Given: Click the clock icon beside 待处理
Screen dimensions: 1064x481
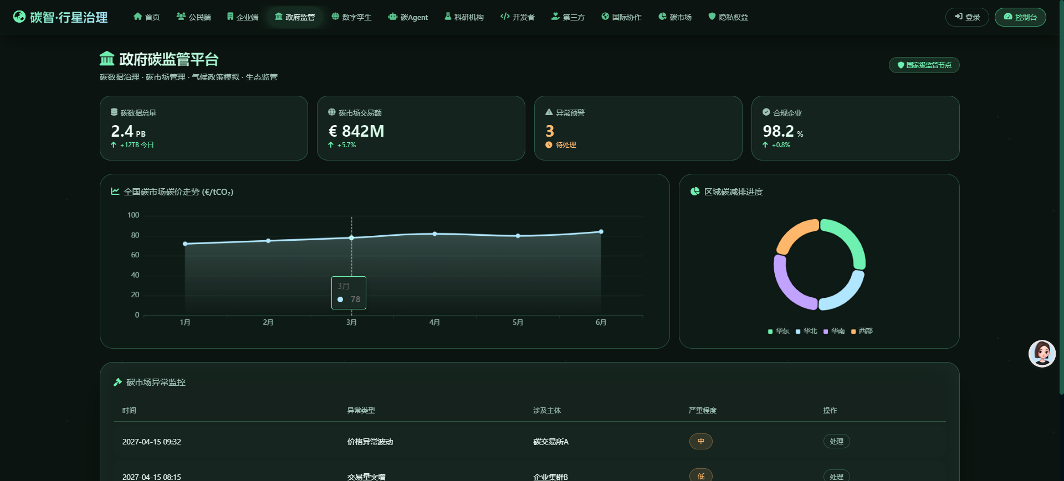Looking at the screenshot, I should pyautogui.click(x=549, y=145).
